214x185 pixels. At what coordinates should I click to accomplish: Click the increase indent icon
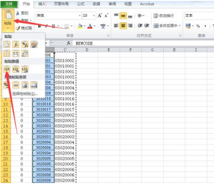pos(146,25)
